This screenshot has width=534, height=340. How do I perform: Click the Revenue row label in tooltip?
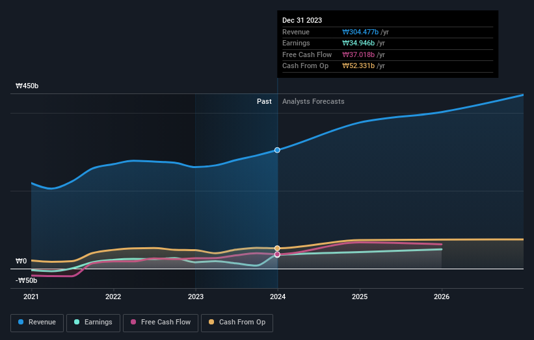[296, 32]
